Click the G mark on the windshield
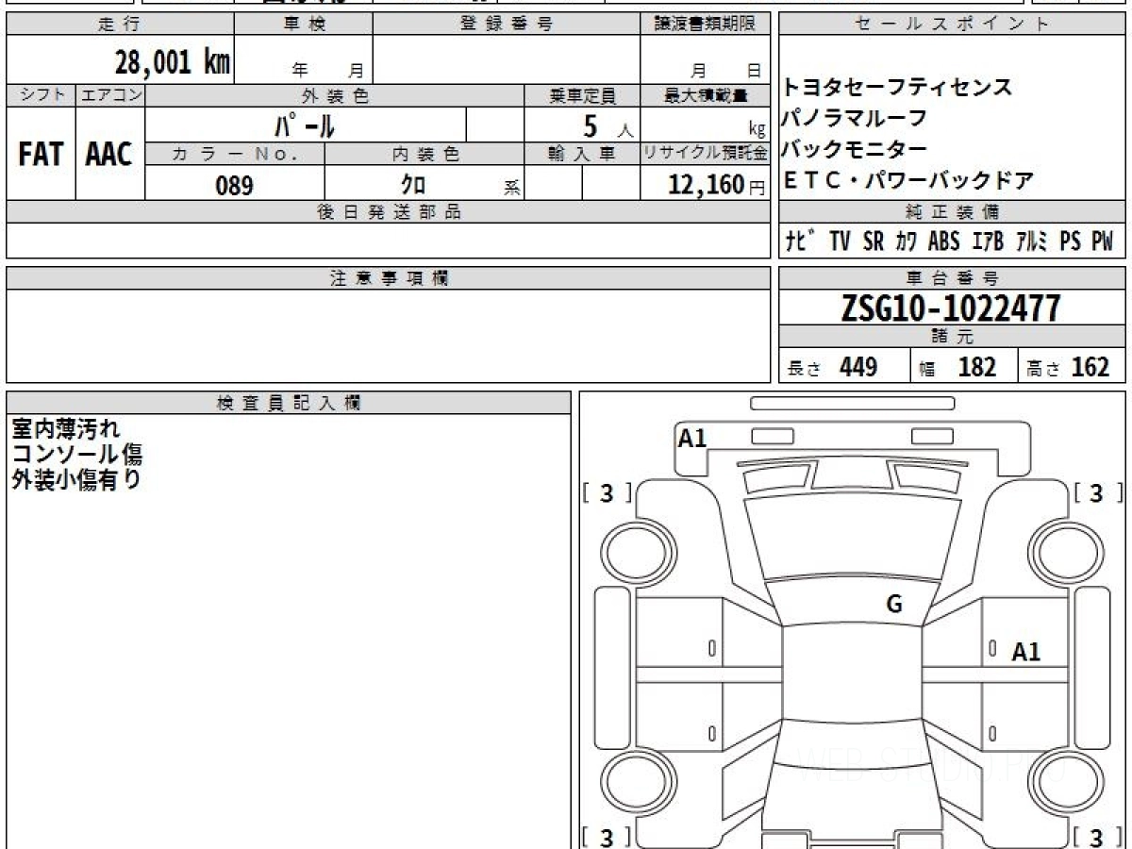 point(894,605)
